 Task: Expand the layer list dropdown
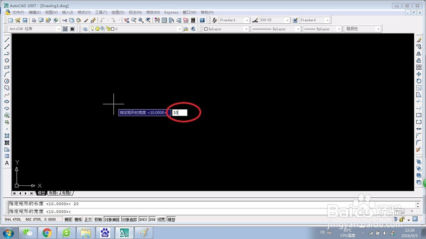point(179,29)
